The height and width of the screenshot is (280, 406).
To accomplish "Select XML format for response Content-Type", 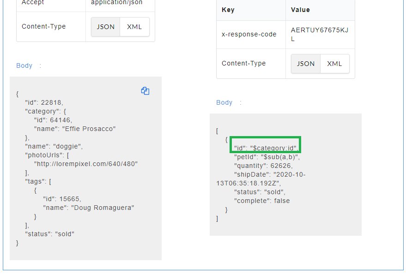I will coord(334,64).
